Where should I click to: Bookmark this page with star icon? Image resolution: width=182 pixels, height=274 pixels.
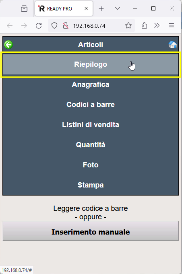pos(128,26)
